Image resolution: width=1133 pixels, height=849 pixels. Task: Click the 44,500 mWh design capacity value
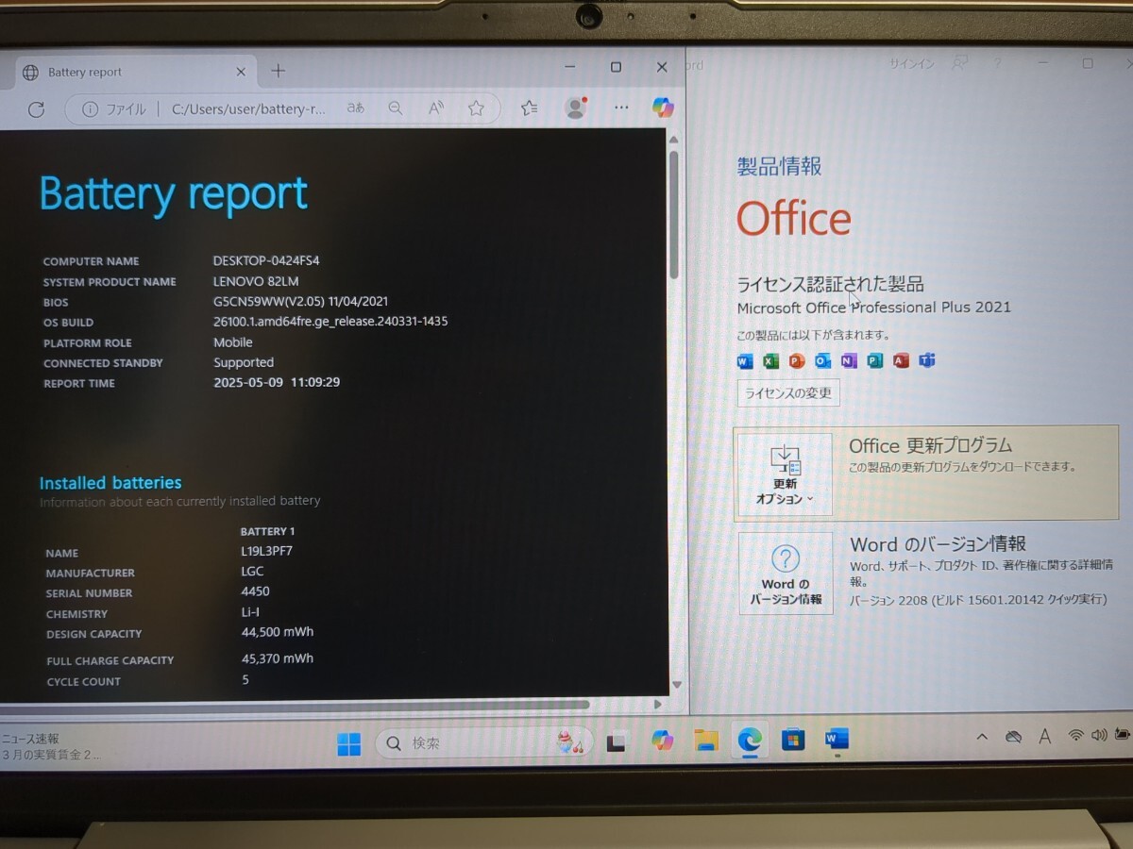278,632
